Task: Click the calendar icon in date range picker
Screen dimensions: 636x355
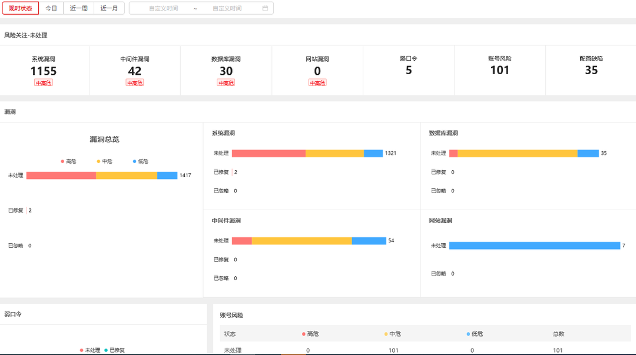Action: click(265, 8)
